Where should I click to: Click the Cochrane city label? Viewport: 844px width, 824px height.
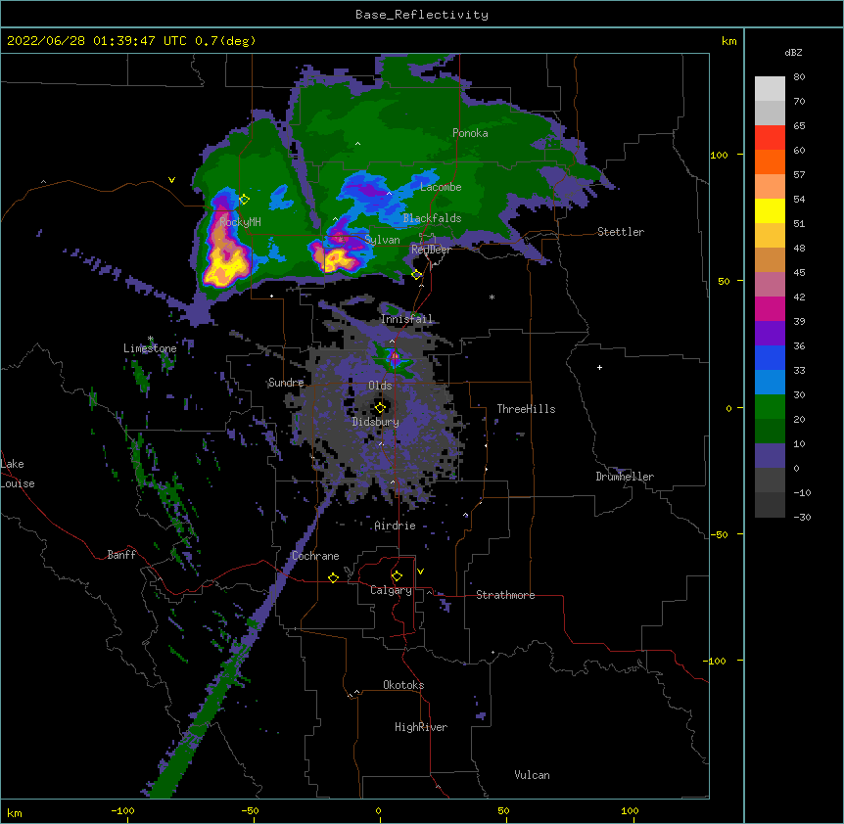[x=315, y=556]
